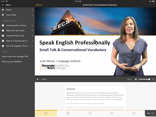
Task: Click the Transcript heading
Action: pos(71,89)
